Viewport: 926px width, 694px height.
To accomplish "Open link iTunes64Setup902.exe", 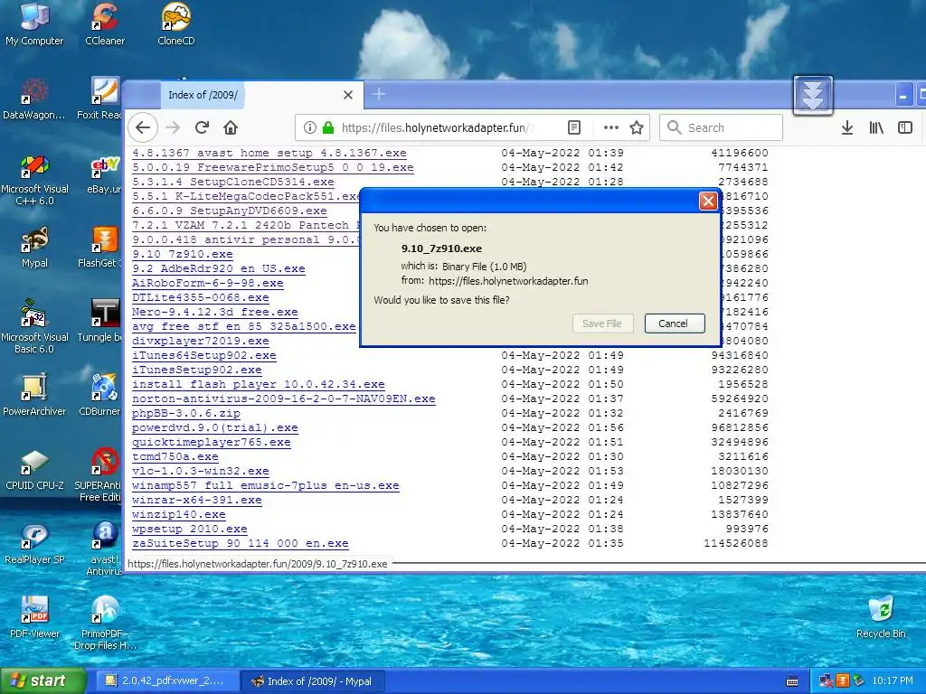I will click(204, 356).
